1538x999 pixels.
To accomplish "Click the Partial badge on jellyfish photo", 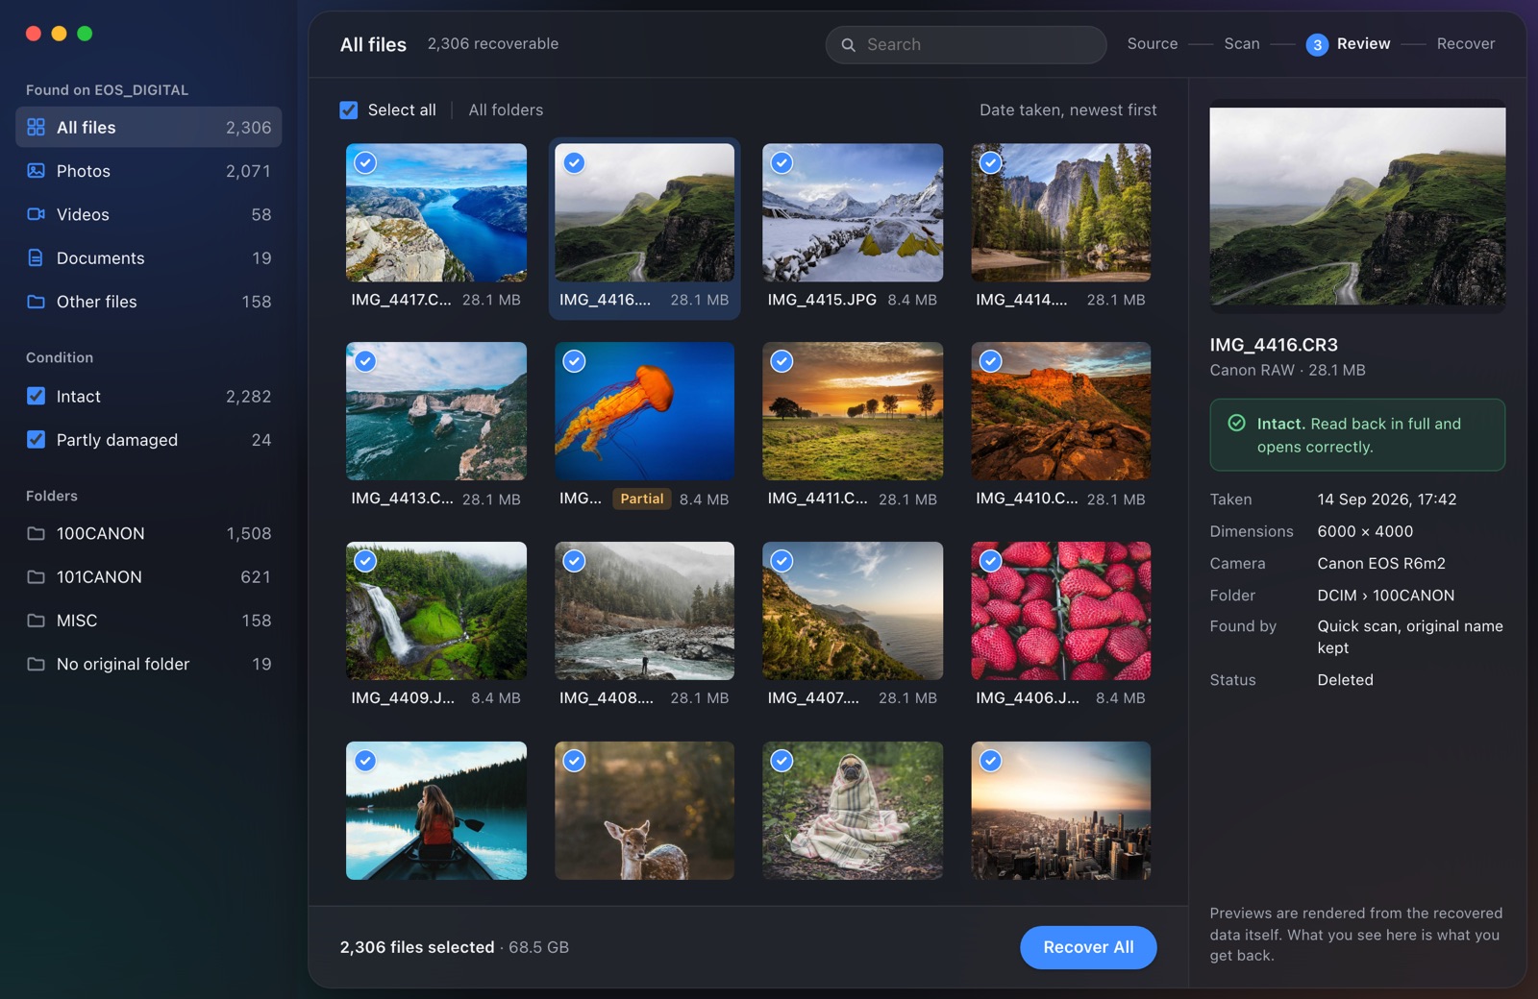I will (x=642, y=499).
